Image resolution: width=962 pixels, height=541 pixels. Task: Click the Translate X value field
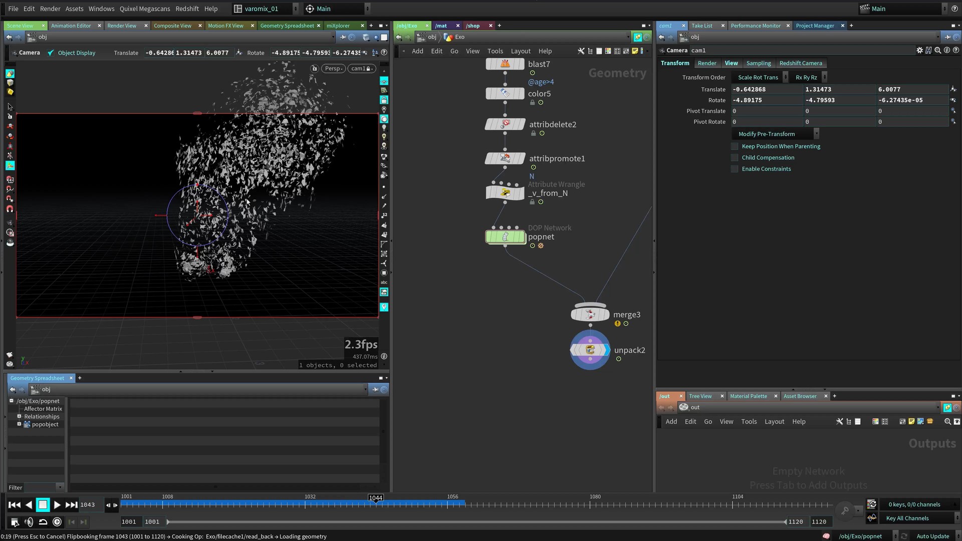click(767, 89)
